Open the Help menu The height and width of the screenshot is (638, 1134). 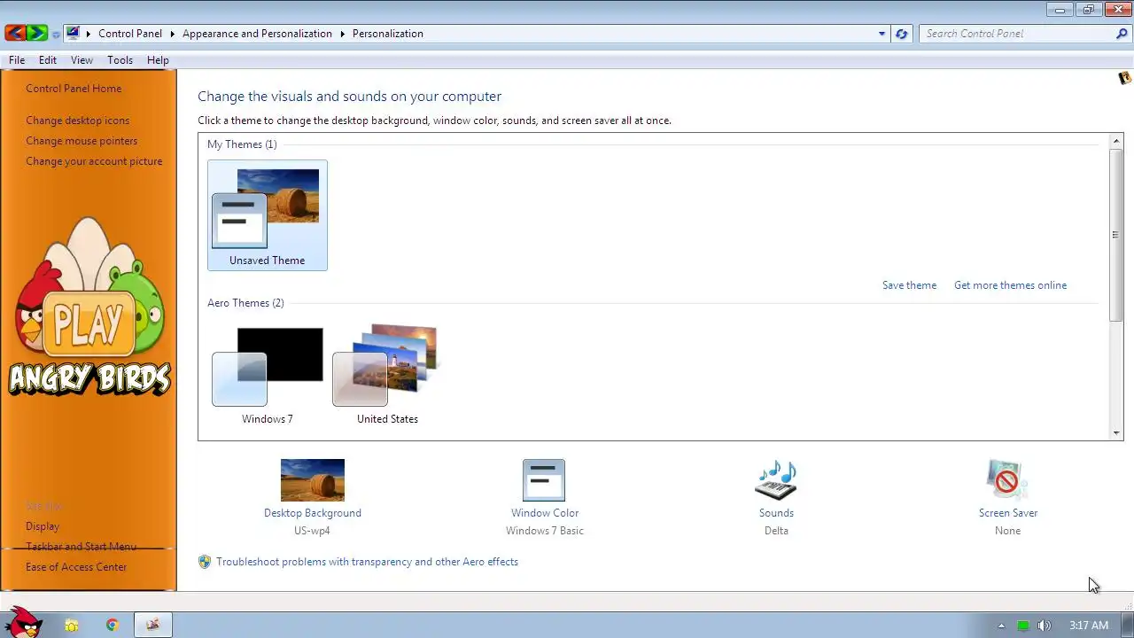[x=158, y=60]
